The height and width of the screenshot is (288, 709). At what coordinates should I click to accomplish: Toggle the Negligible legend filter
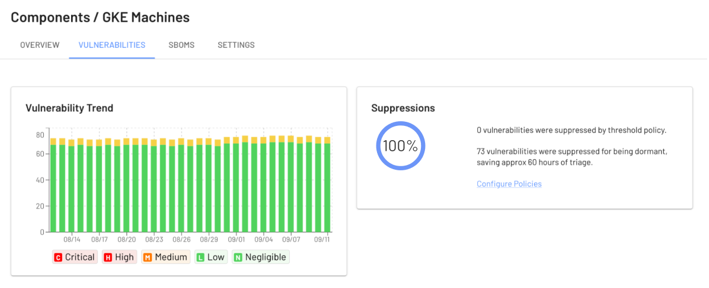[x=260, y=257]
